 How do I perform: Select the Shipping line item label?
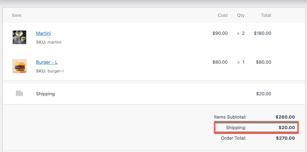[x=45, y=94]
